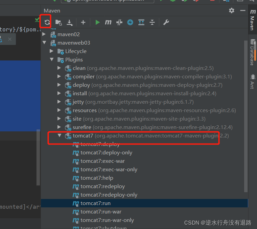Expand the resources plugin node
The height and width of the screenshot is (229, 257).
(59, 110)
